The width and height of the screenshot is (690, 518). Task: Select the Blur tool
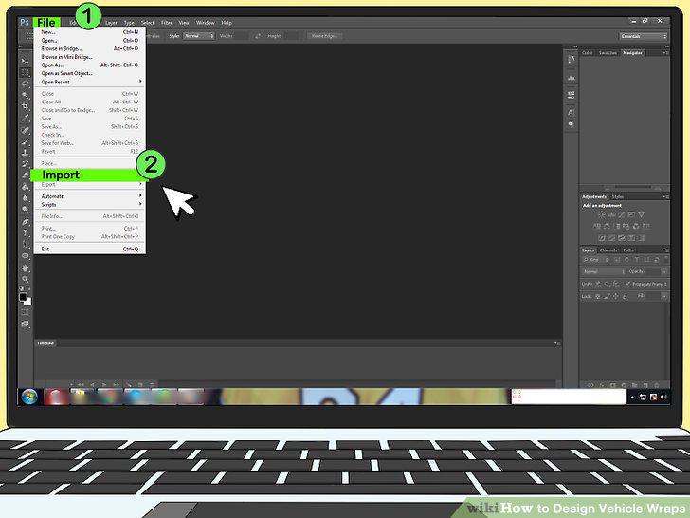pos(25,198)
